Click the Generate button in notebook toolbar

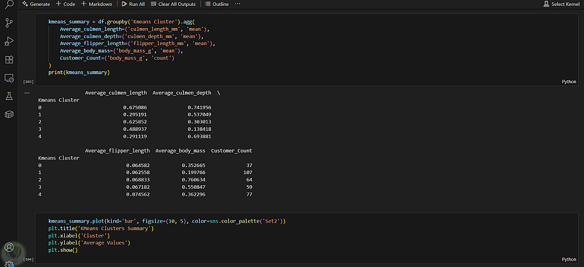36,4
